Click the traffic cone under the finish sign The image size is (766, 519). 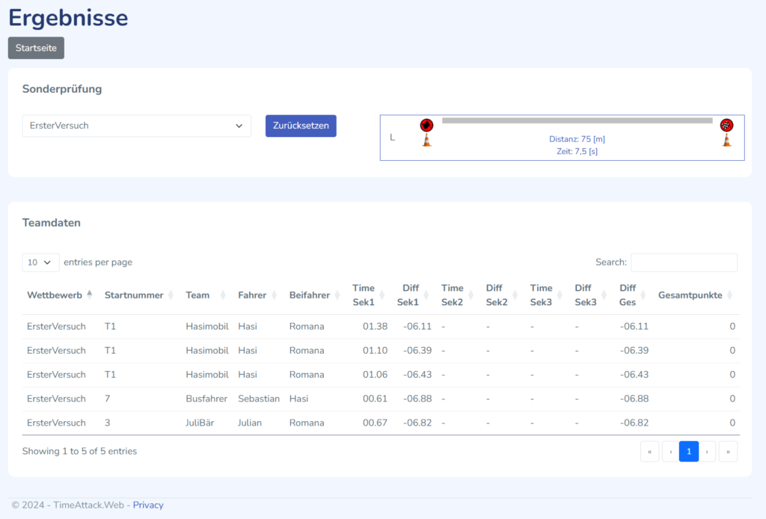727,140
